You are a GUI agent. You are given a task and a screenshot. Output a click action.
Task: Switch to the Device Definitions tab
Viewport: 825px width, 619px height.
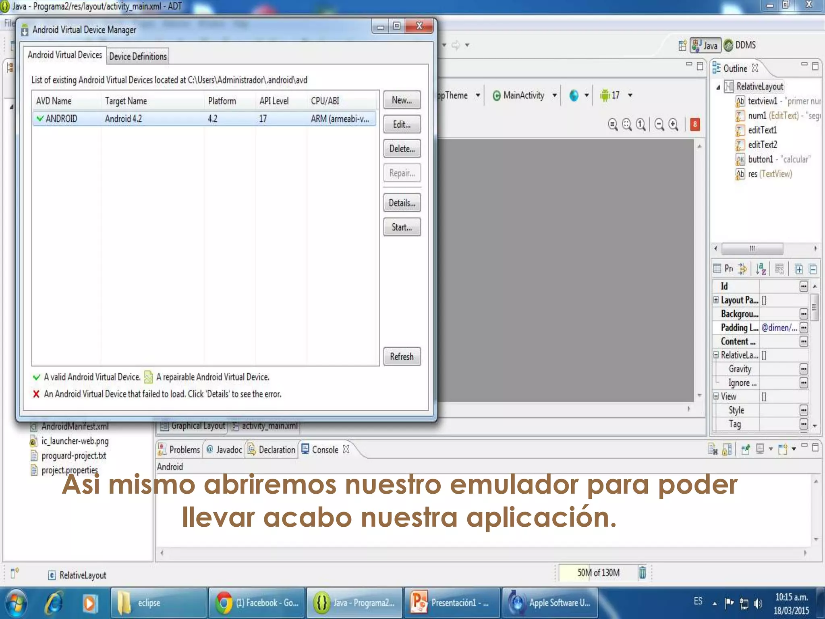(138, 56)
